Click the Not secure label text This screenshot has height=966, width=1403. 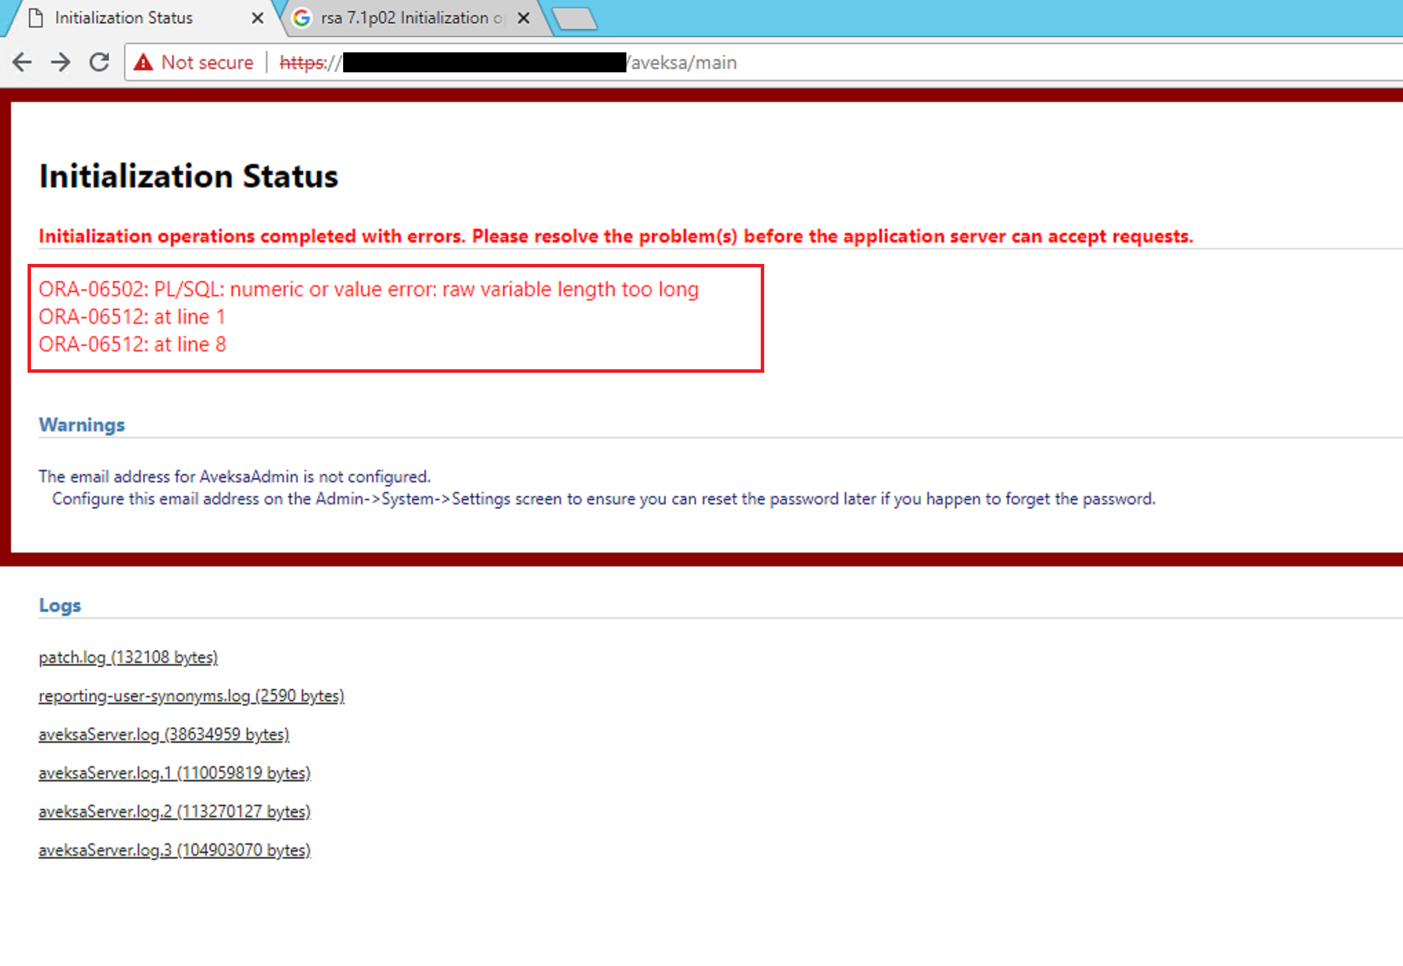207,63
